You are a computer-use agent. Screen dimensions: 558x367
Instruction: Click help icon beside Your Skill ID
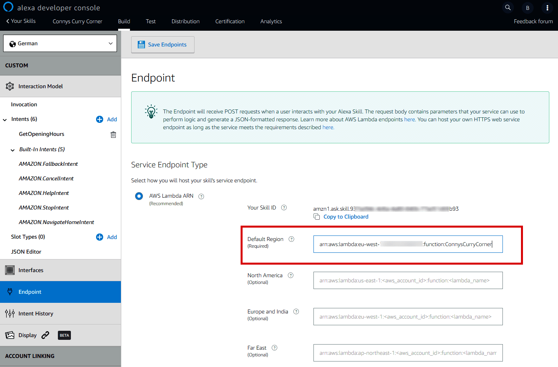click(284, 208)
